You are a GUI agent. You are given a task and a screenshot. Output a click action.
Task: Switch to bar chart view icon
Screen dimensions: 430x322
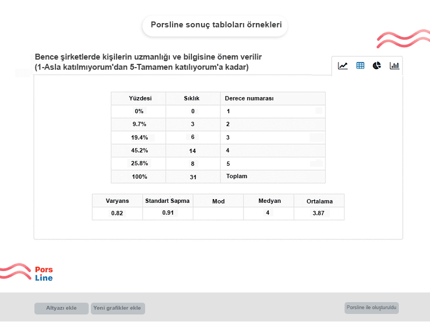click(x=395, y=65)
